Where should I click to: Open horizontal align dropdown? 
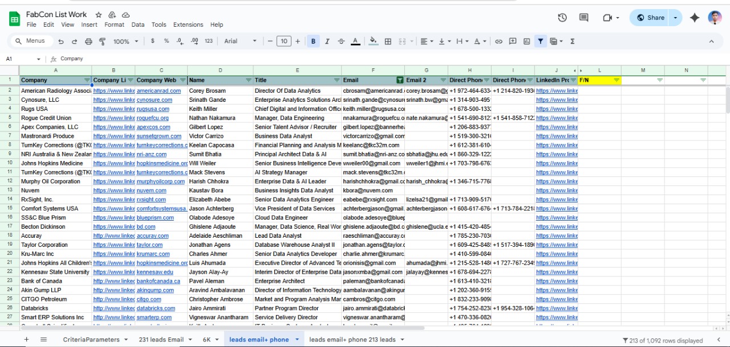click(x=426, y=41)
